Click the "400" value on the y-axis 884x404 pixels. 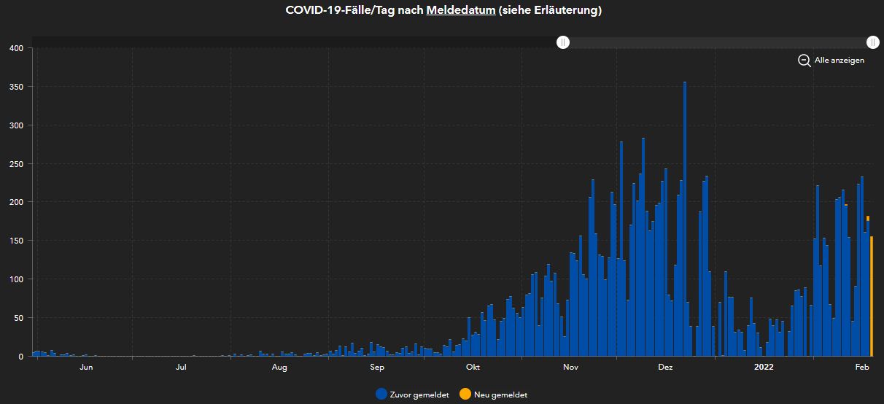click(17, 48)
